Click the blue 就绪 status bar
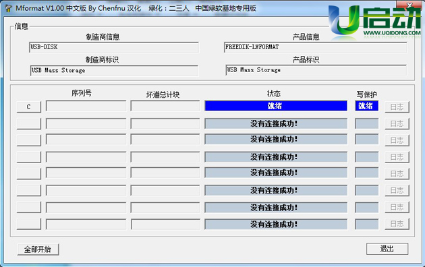Viewport: 425px width, 267px height. pyautogui.click(x=276, y=106)
